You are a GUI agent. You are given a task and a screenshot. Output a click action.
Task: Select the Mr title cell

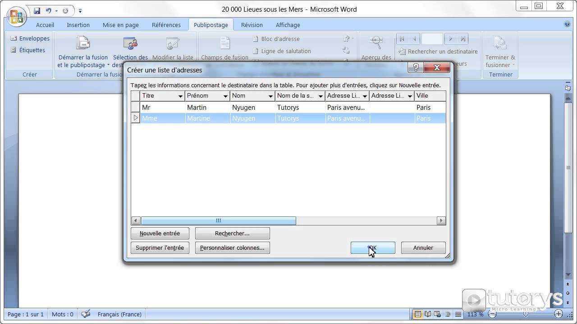[x=162, y=108]
